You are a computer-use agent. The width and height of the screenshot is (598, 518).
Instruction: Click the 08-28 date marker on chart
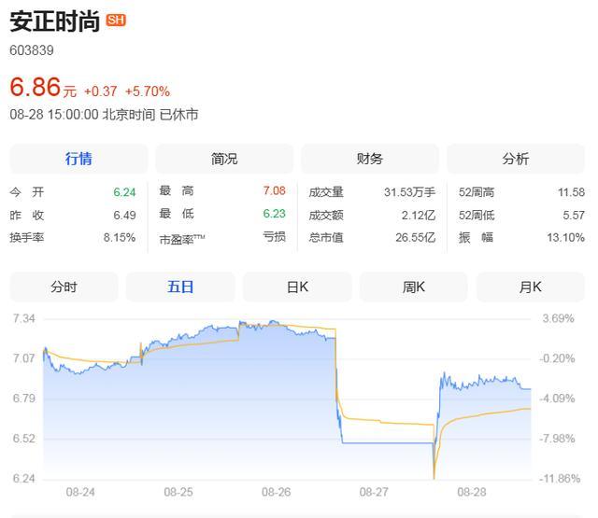[472, 492]
